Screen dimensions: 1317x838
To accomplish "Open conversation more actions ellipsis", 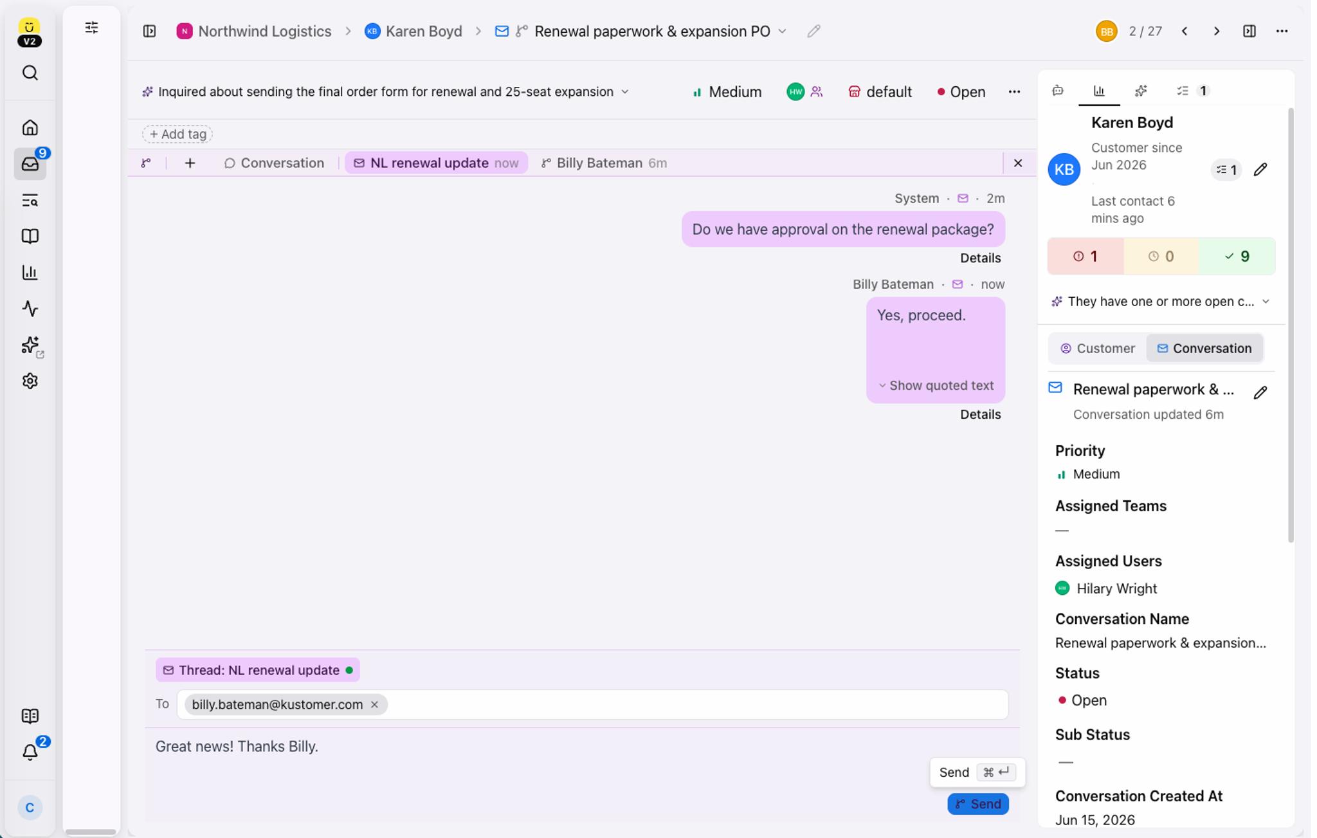I will pyautogui.click(x=1014, y=92).
